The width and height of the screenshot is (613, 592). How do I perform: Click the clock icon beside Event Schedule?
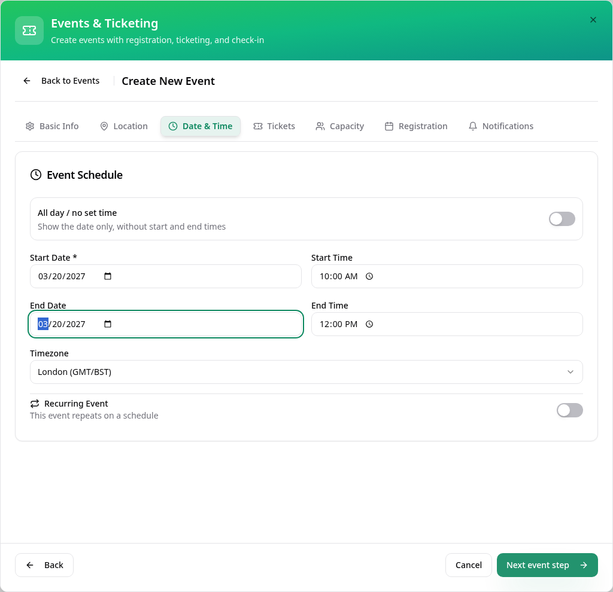36,175
